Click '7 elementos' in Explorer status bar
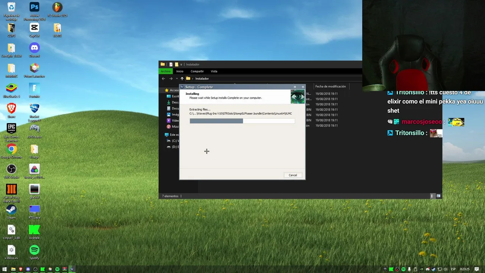The image size is (485, 273). [170, 196]
